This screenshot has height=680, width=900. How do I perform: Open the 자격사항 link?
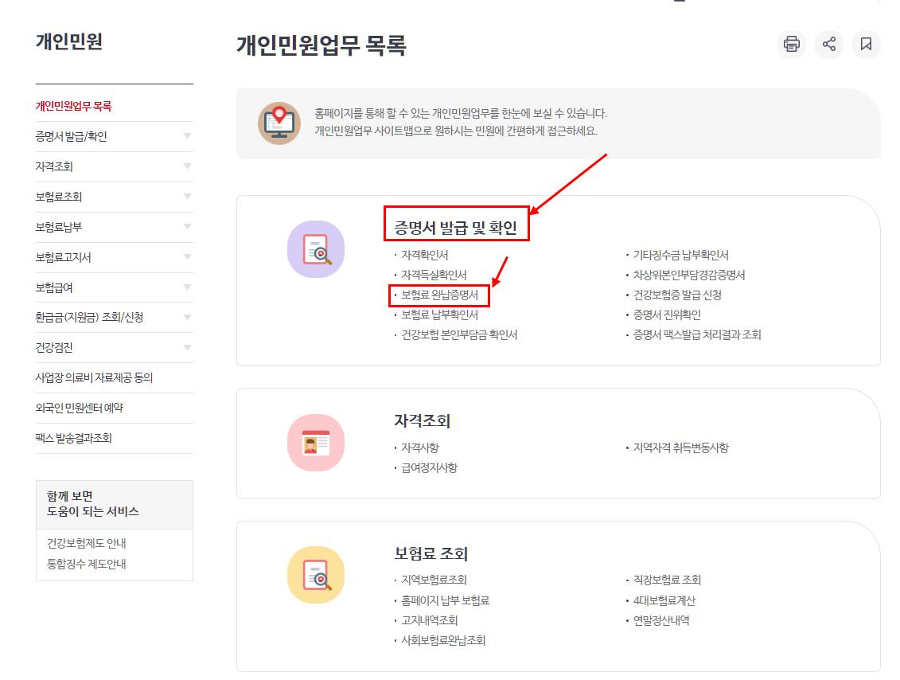coord(419,447)
